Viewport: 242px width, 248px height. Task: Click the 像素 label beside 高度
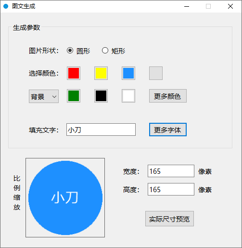[205, 190]
